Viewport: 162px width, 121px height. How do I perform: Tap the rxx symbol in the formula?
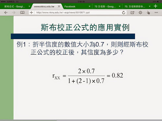(56, 76)
